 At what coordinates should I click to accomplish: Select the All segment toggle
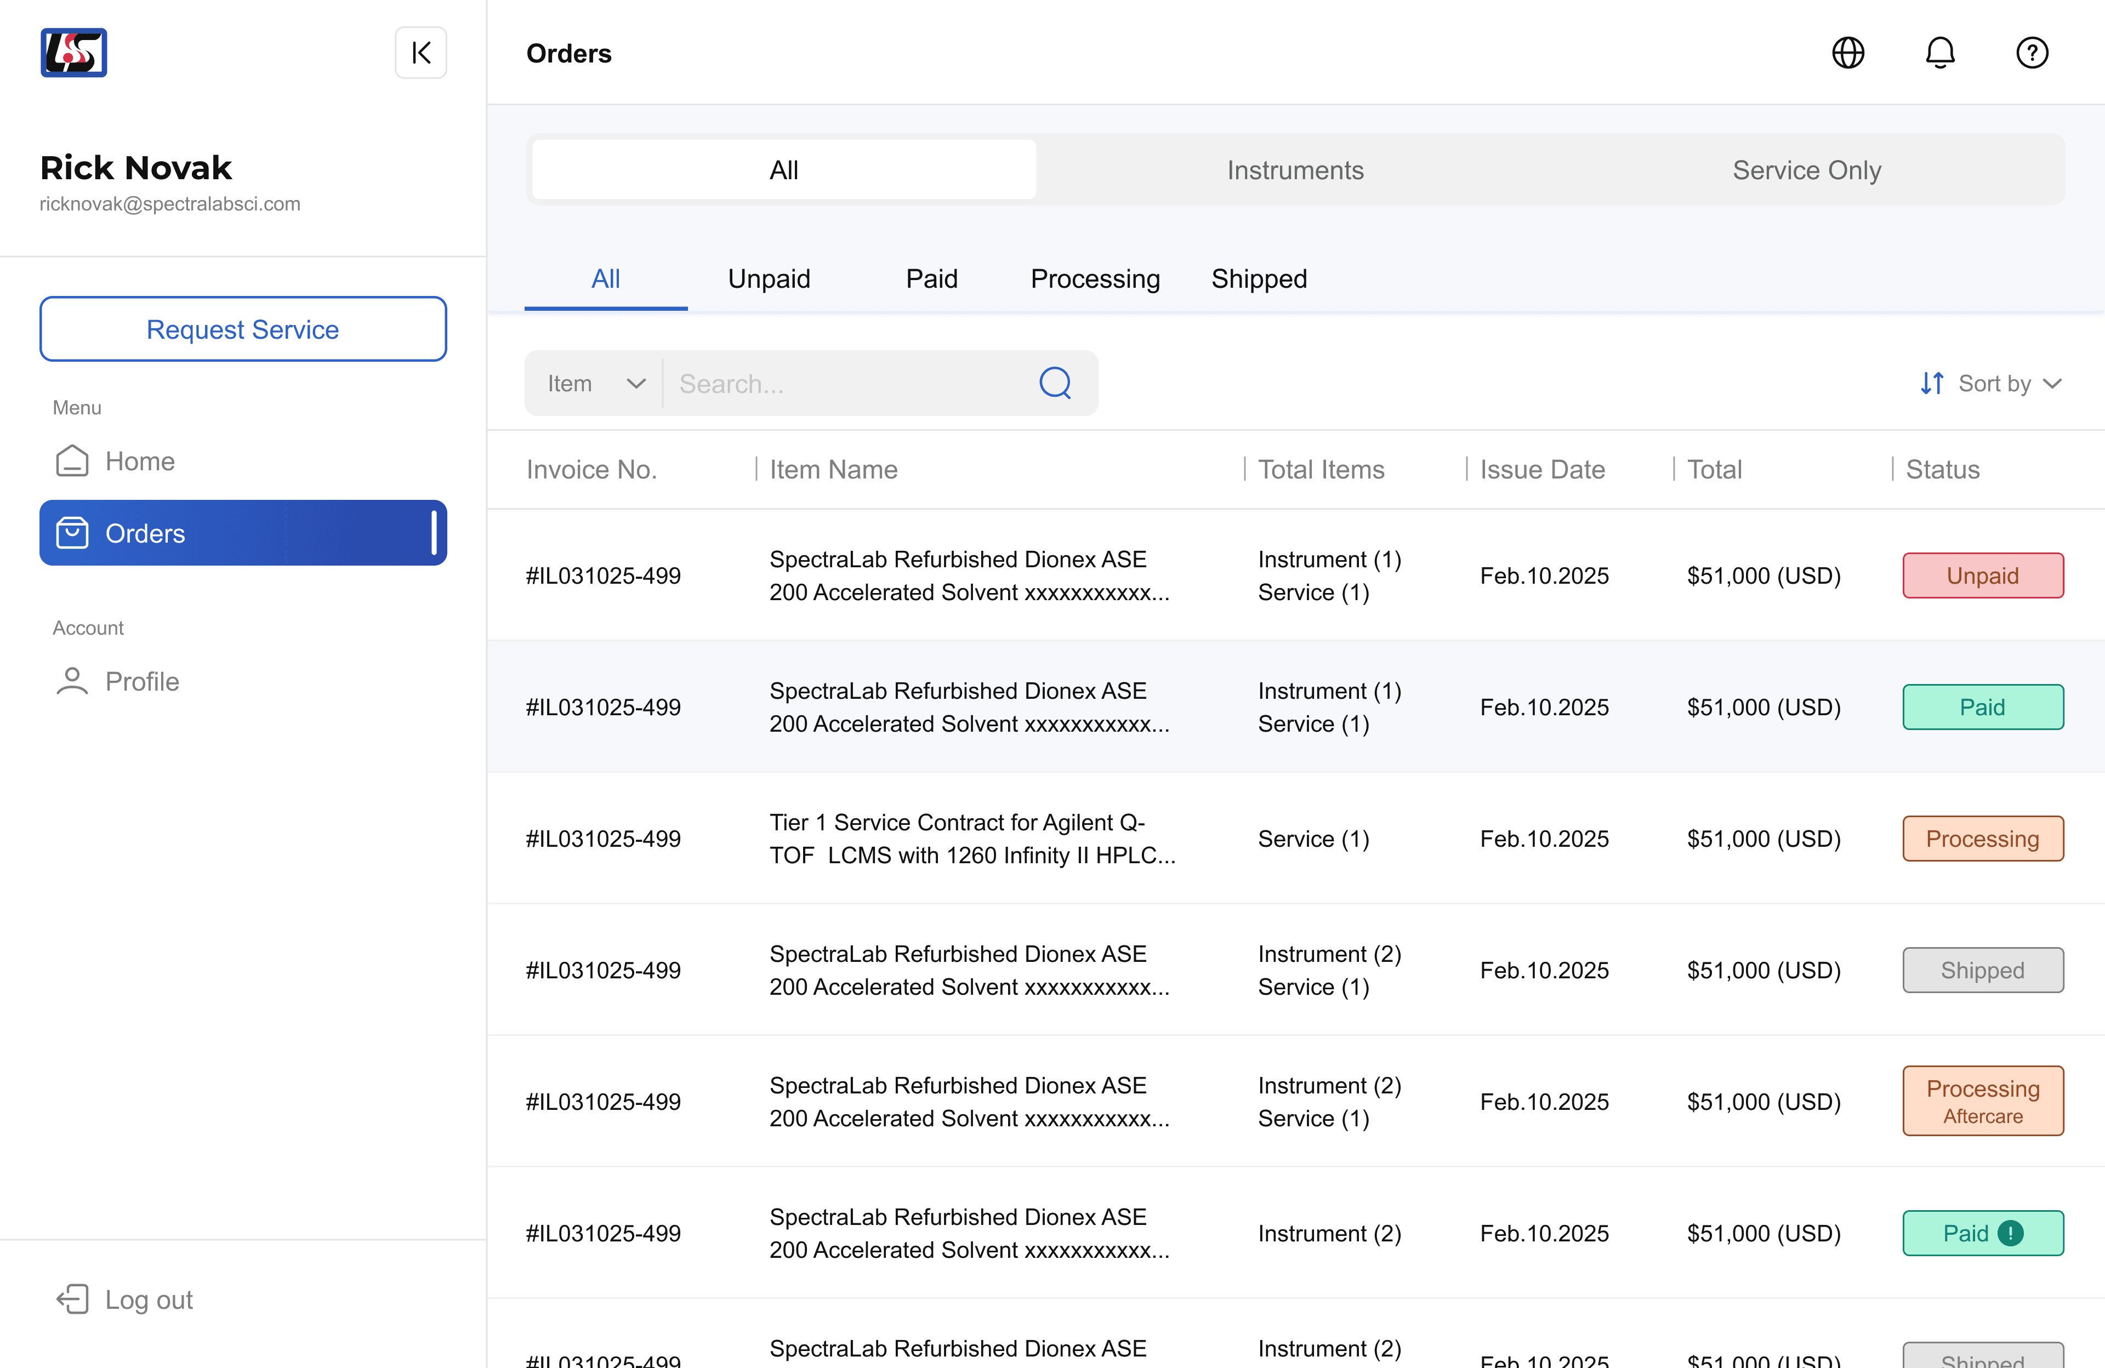click(784, 170)
